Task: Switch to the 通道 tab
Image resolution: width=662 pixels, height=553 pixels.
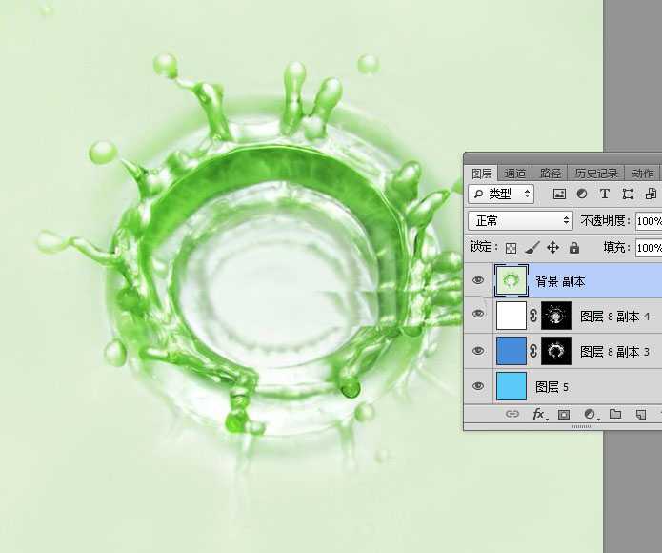Action: click(515, 174)
